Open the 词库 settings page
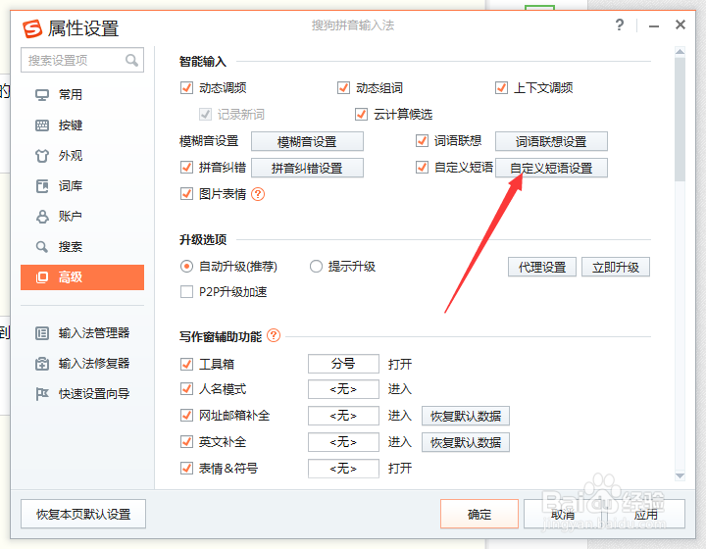This screenshot has width=706, height=549. click(82, 186)
